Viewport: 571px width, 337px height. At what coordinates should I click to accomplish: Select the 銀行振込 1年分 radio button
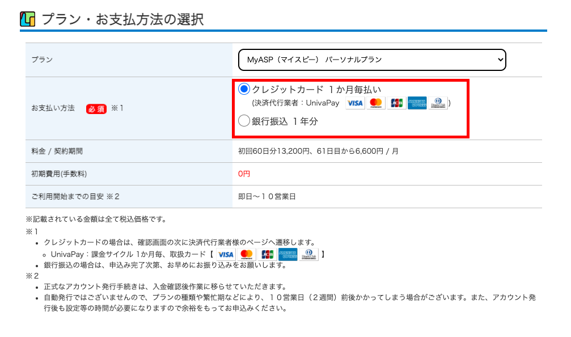click(244, 120)
